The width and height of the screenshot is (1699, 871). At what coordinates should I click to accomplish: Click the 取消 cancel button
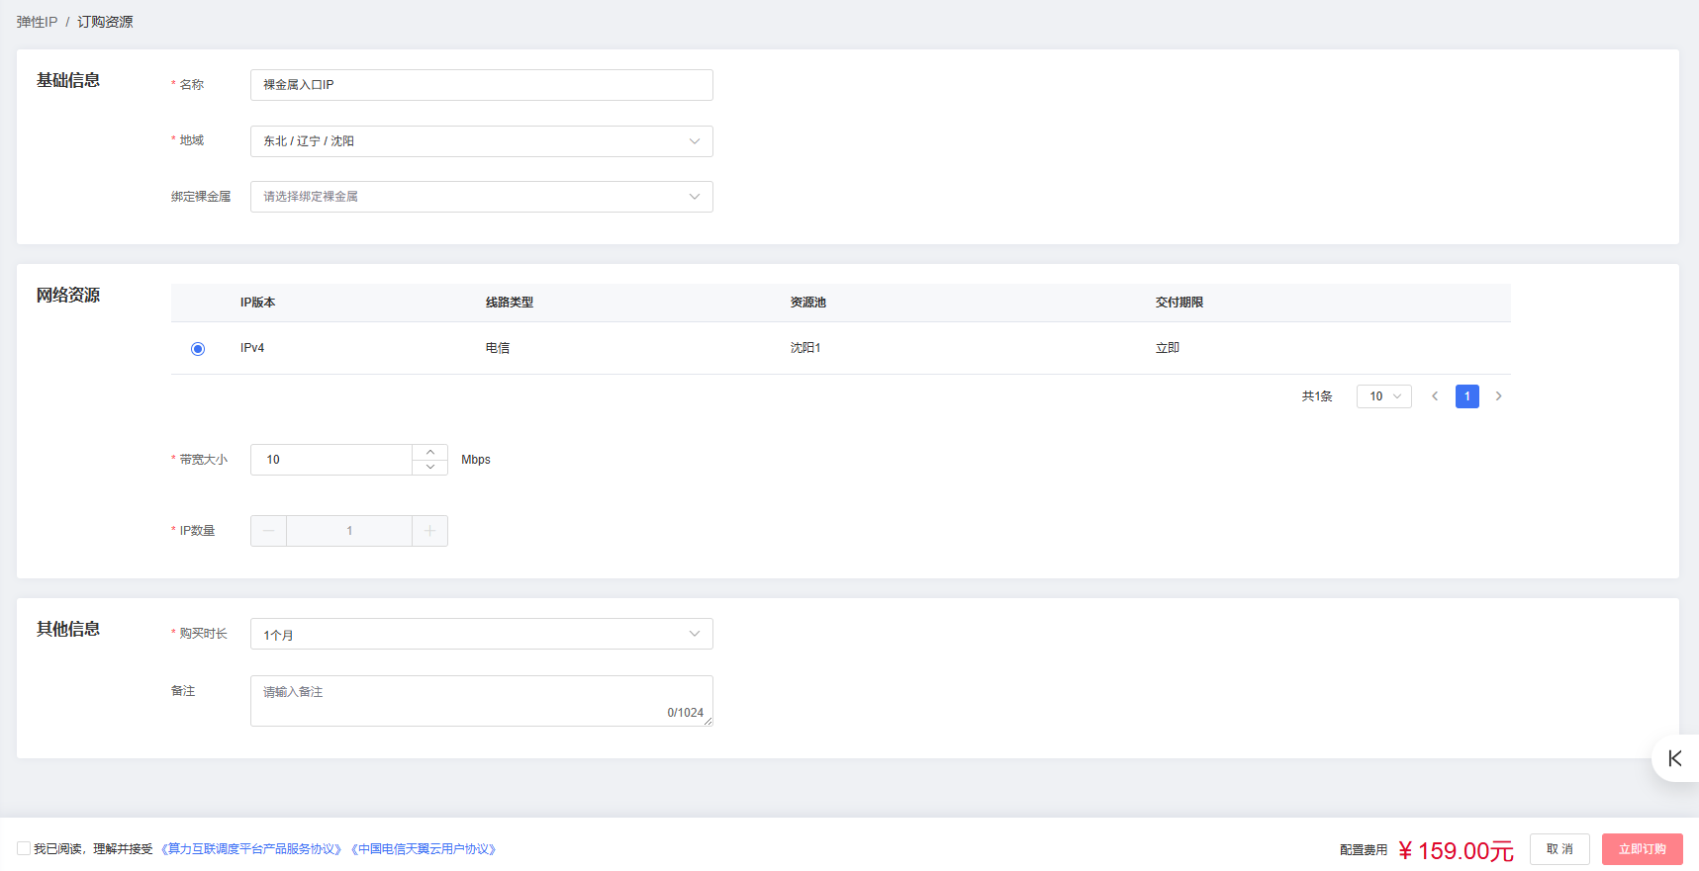tap(1559, 849)
